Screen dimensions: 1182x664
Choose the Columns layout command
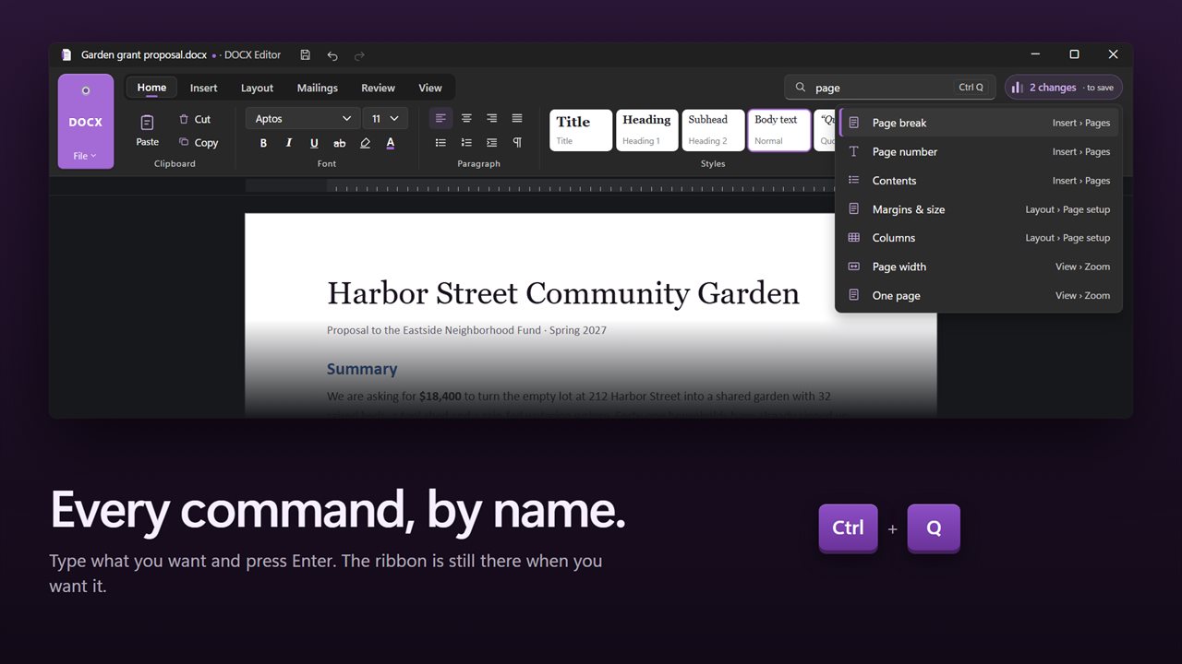(x=979, y=238)
